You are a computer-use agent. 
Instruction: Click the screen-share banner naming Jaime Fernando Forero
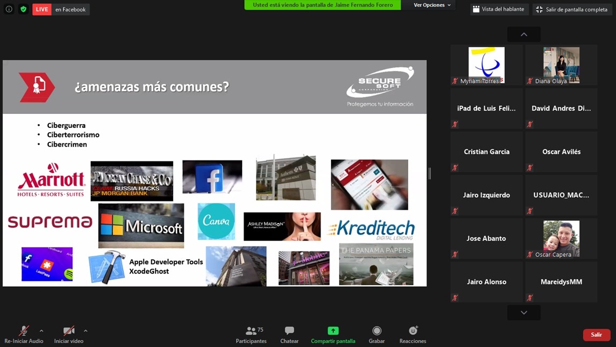322,5
